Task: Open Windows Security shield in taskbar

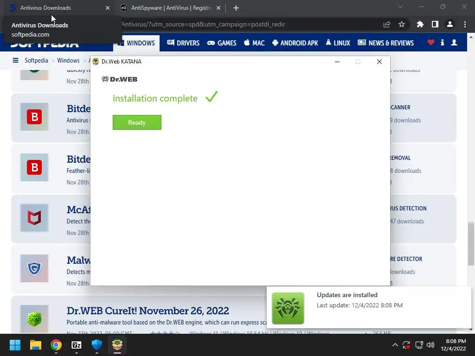Action: pyautogui.click(x=96, y=345)
